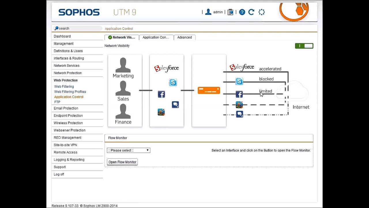
Task: Click the game icon on dashed line
Action: coord(239,105)
